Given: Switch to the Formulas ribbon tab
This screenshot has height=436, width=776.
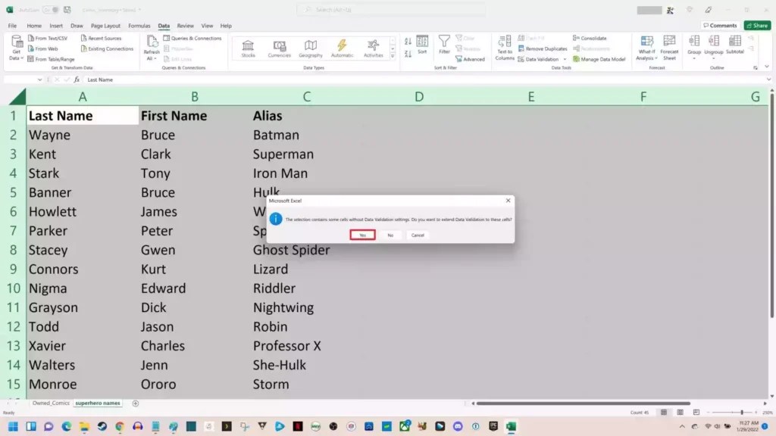Looking at the screenshot, I should point(139,25).
